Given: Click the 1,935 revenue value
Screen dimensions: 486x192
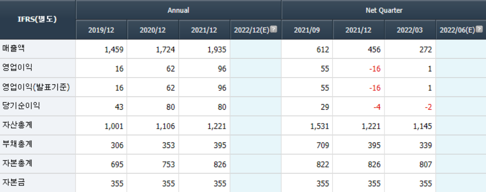Looking at the screenshot, I should point(217,50).
